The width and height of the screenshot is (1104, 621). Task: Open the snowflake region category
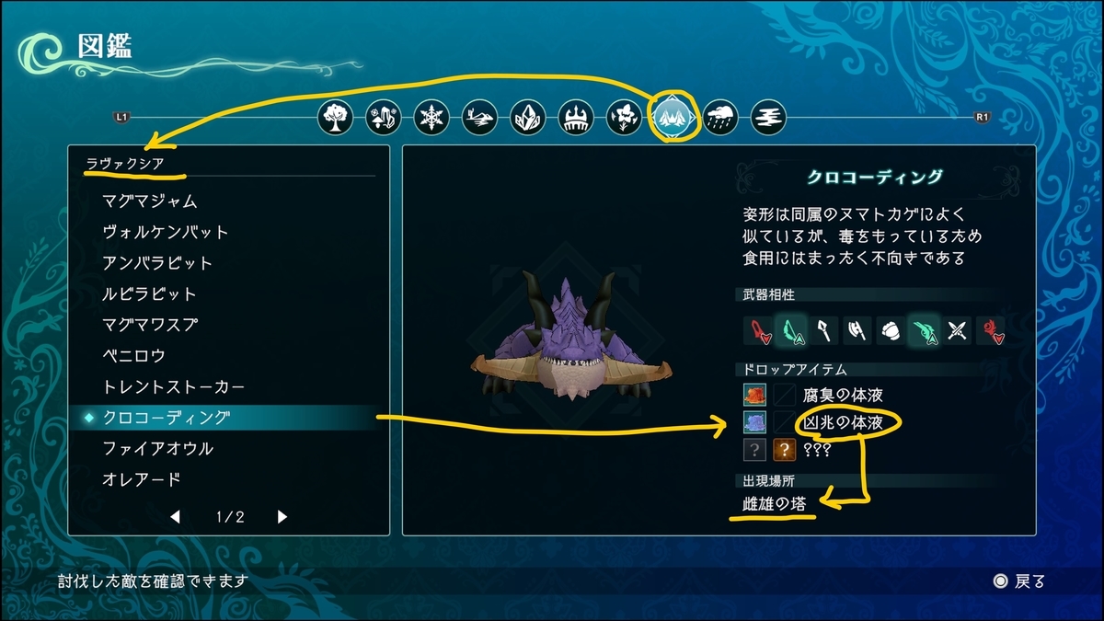(431, 118)
